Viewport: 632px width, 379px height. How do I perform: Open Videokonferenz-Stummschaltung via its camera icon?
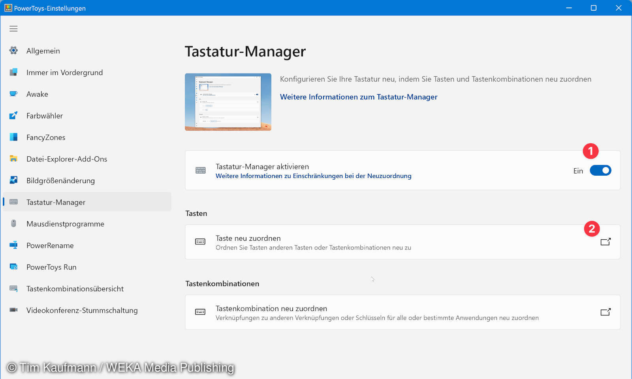[x=13, y=310]
